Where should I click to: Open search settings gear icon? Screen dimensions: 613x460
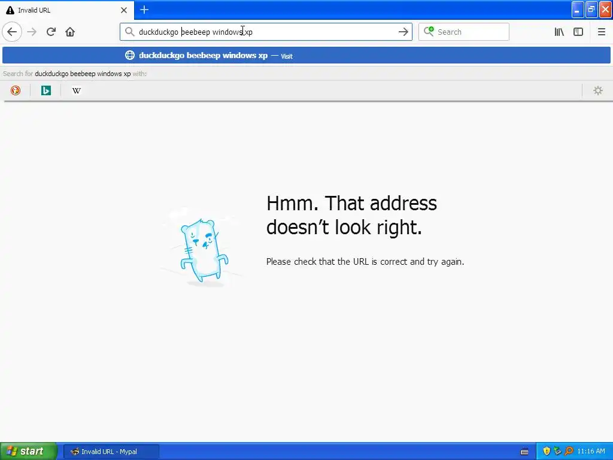tap(598, 91)
